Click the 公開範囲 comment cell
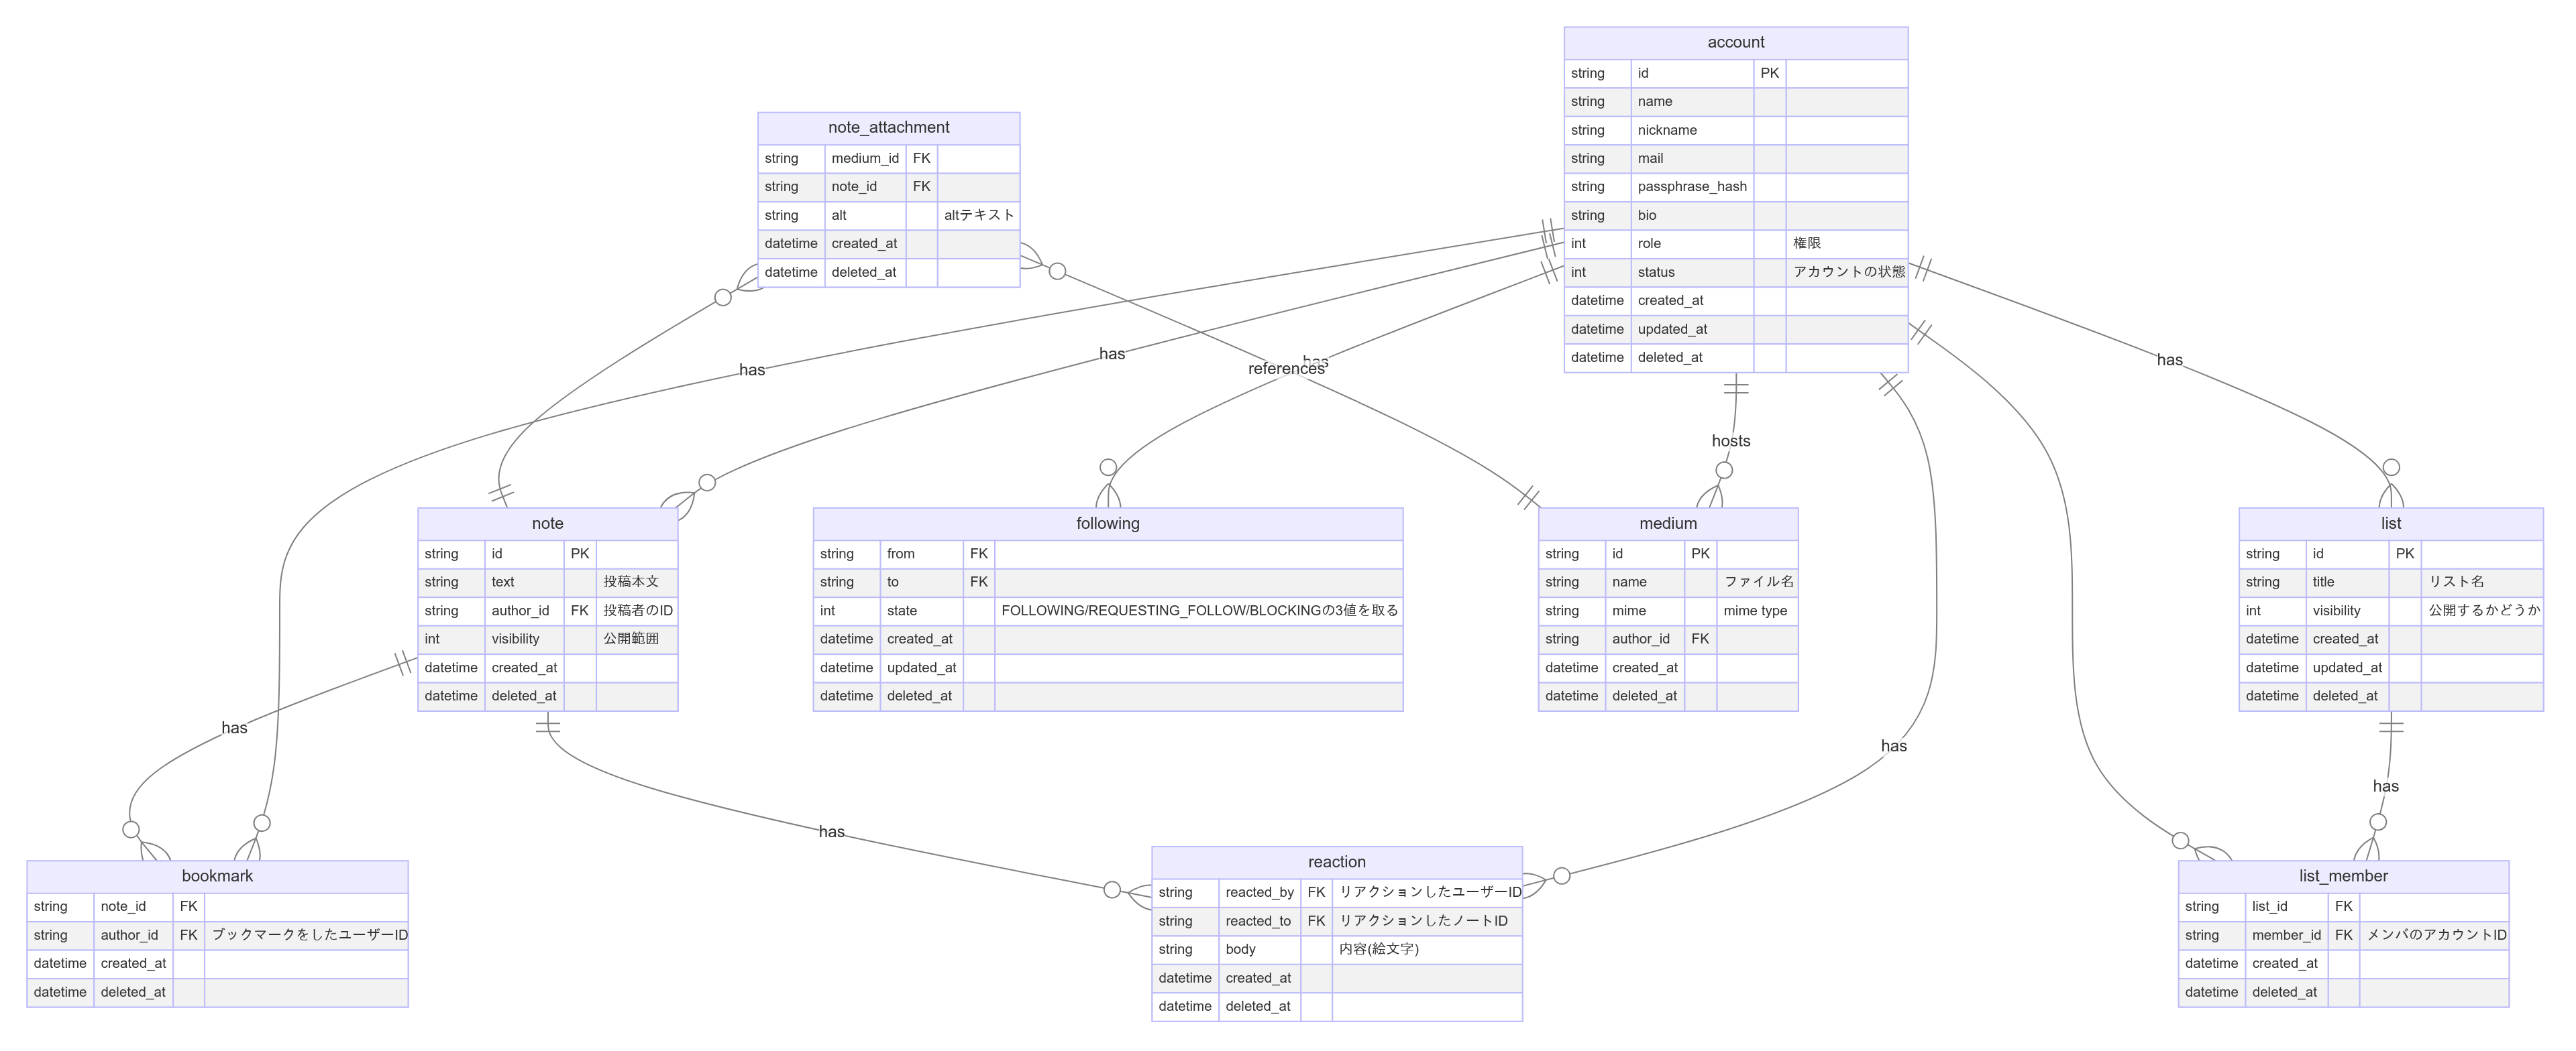Viewport: 2576px width, 1051px height. (x=637, y=638)
